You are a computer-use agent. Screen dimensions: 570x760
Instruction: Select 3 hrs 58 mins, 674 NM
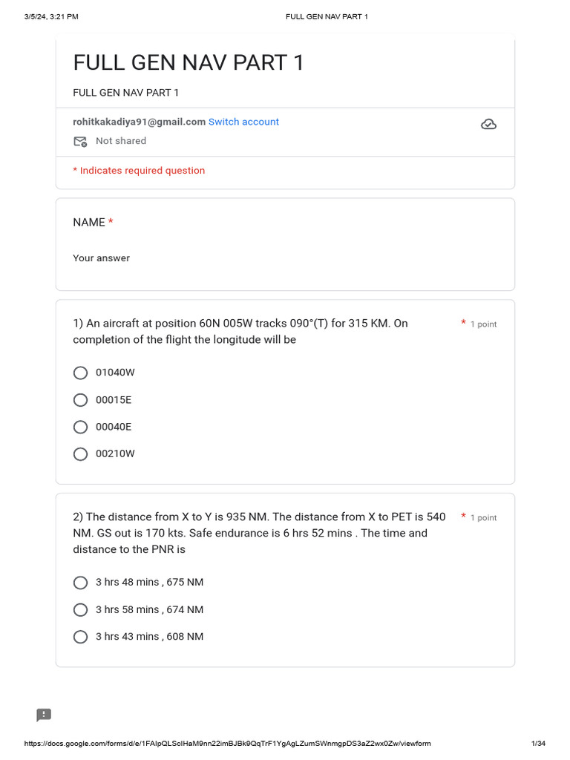[x=81, y=609]
